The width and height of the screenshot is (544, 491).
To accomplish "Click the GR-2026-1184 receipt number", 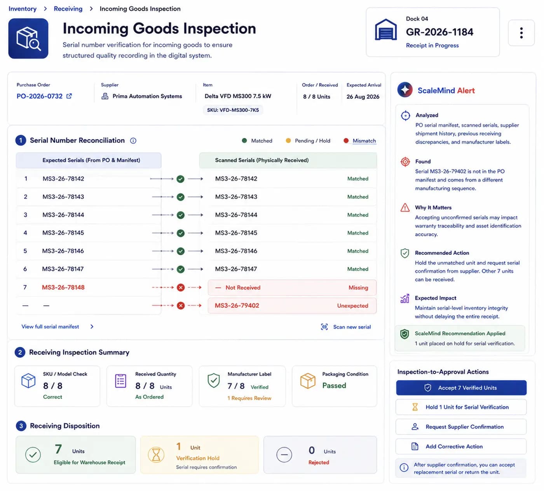I will coord(439,32).
